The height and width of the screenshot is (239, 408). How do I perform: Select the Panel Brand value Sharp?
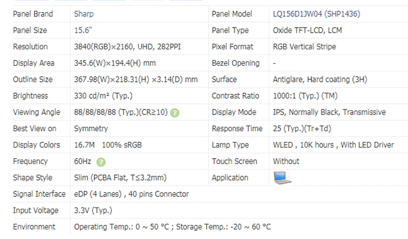coord(84,14)
